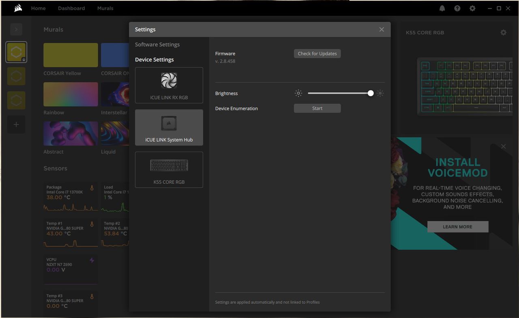Select the iCUE LINK RX RGB device
The image size is (519, 318).
pyautogui.click(x=169, y=85)
